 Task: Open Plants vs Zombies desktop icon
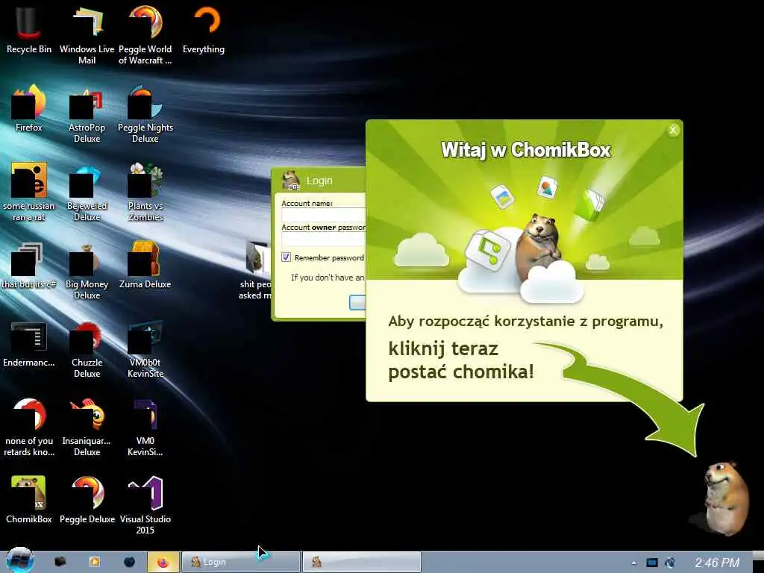coord(145,192)
